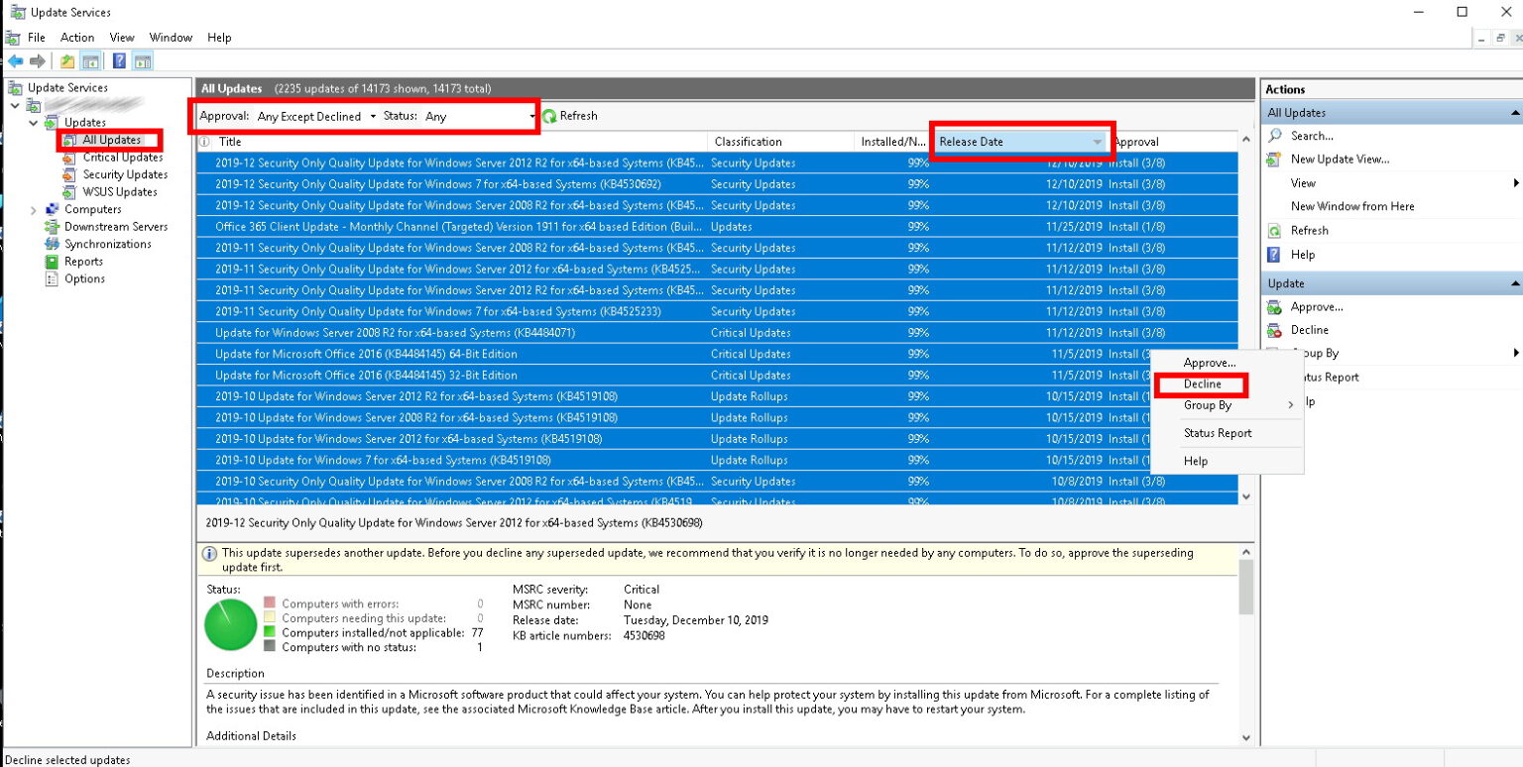Collapse the Updates tree node

point(33,123)
